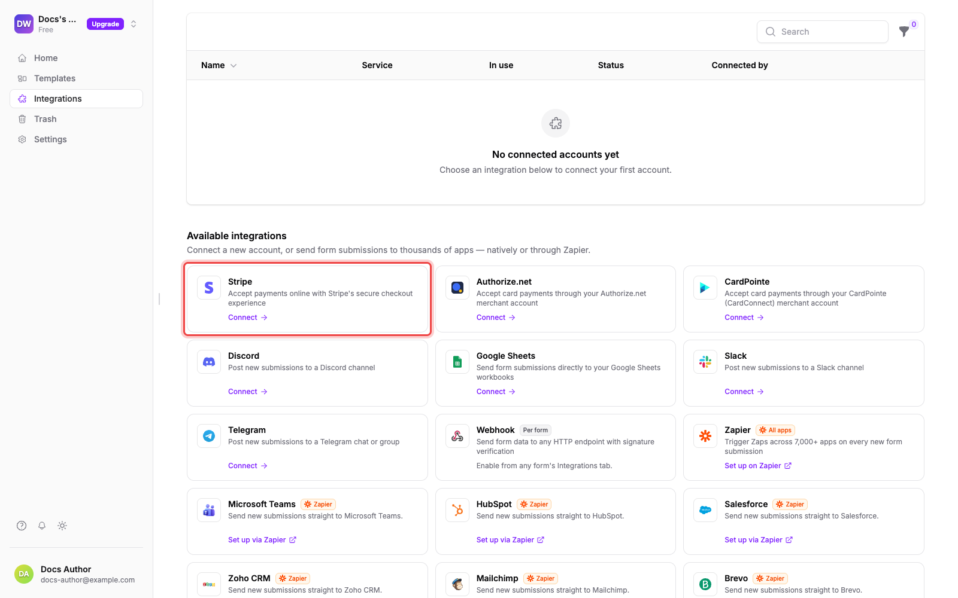Screen dimensions: 958x598
Task: Sort by Name column arrow
Action: coord(234,66)
